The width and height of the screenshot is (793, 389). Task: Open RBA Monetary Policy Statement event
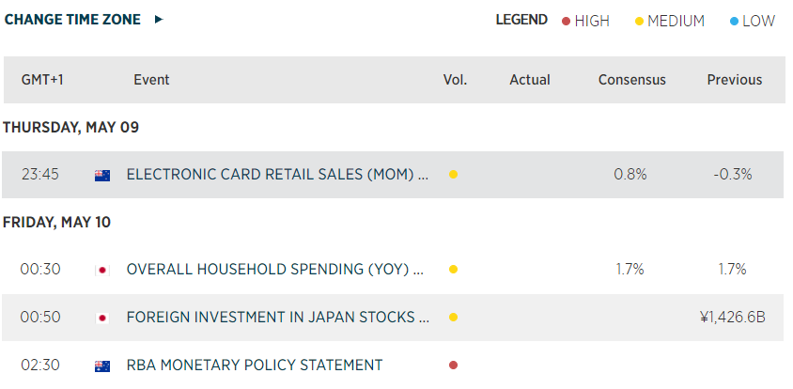255,366
